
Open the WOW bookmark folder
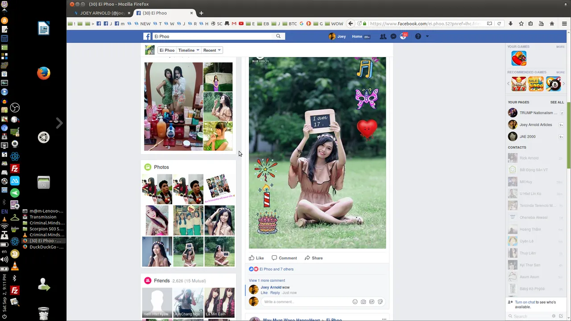334,24
